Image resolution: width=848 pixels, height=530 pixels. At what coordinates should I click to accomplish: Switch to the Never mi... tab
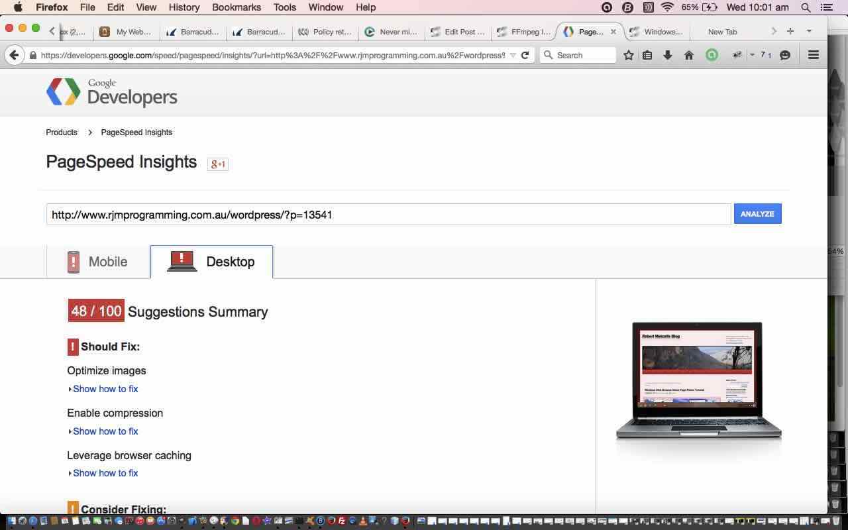392,31
